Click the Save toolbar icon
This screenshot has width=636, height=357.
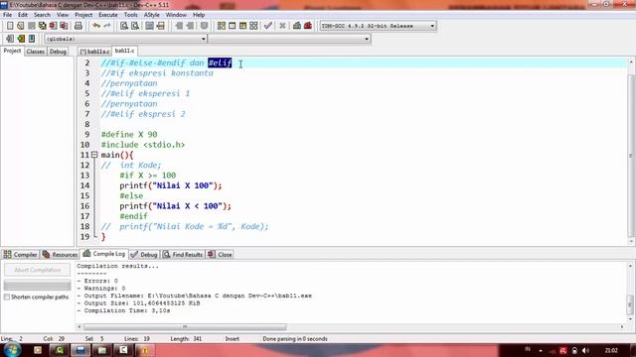(x=31, y=26)
